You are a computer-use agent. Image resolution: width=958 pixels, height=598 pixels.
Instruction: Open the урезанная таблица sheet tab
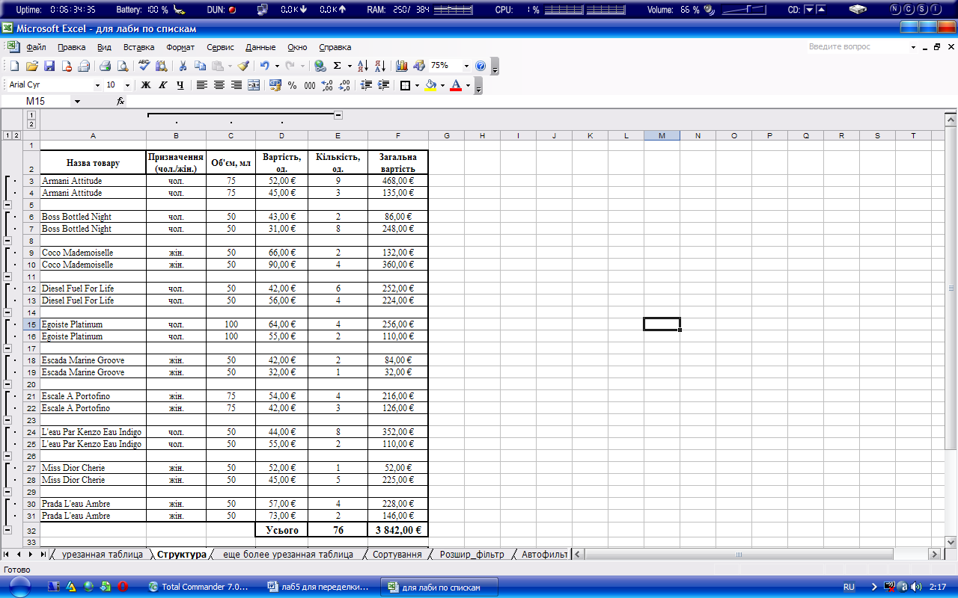102,555
